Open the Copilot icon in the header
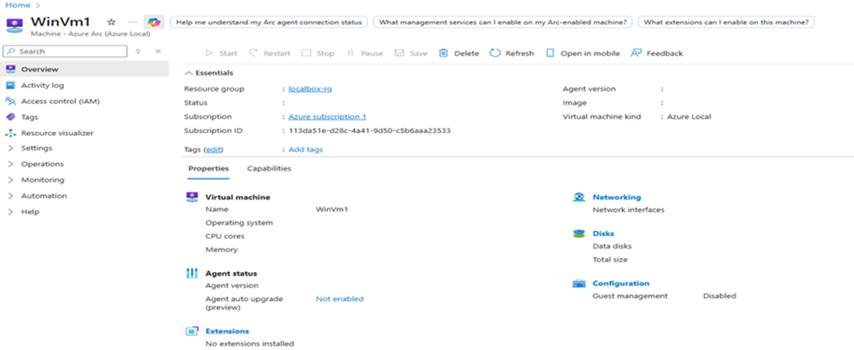This screenshot has height=350, width=854. (154, 22)
